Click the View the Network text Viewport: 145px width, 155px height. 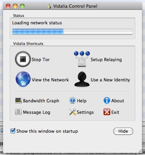click(50, 80)
